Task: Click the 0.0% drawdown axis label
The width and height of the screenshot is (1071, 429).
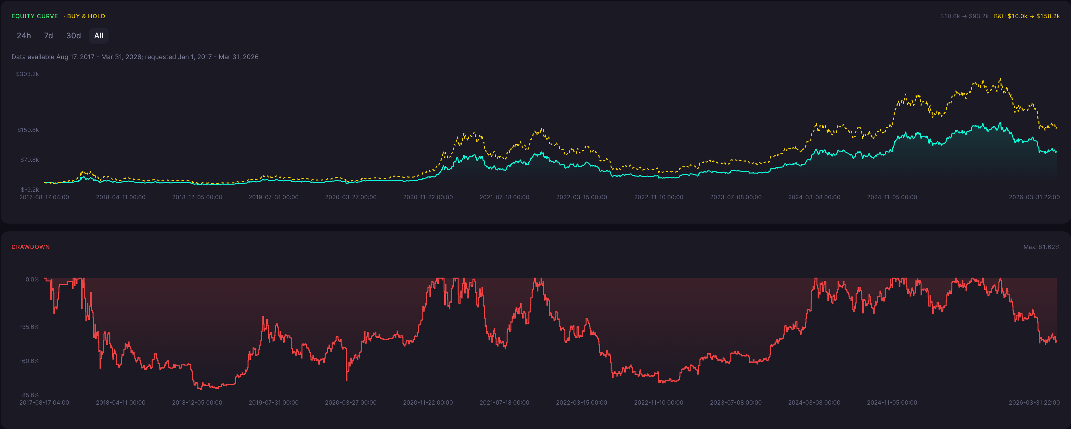Action: click(32, 280)
